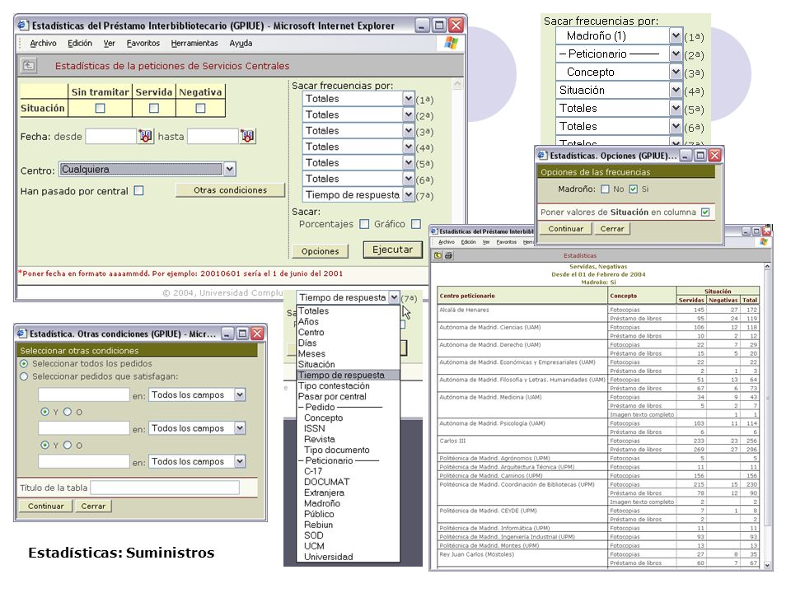
Task: Click Cerrar in Otras condiciones window
Action: pyautogui.click(x=93, y=506)
